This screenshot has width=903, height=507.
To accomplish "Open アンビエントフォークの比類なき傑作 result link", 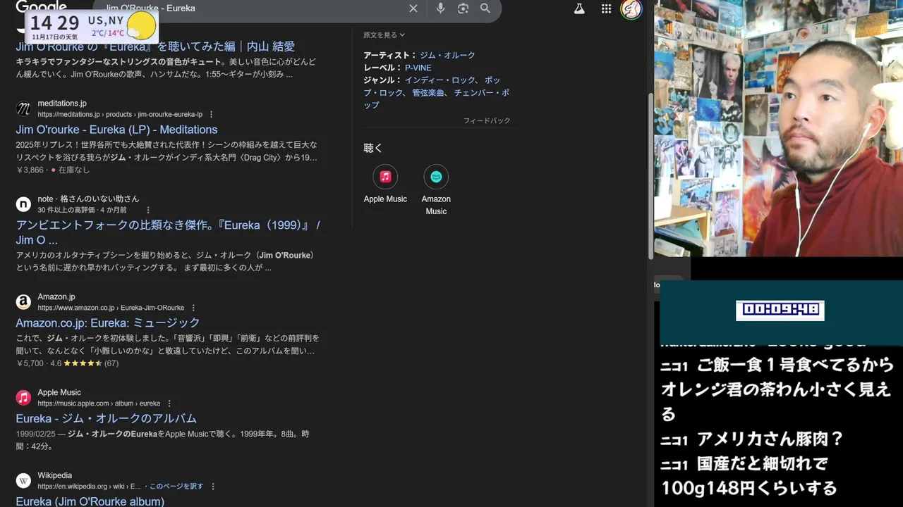I will point(168,232).
